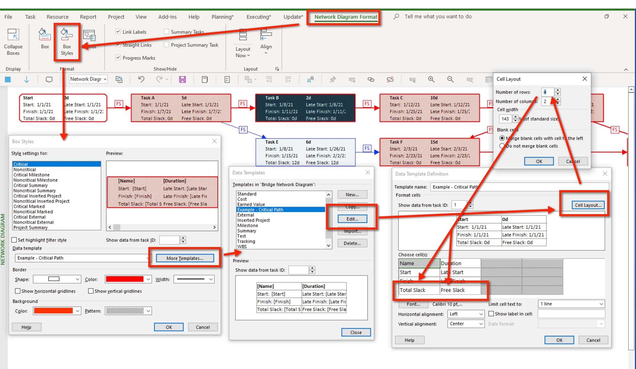
Task: Click the purple Save icon in toolbar
Action: [182, 80]
